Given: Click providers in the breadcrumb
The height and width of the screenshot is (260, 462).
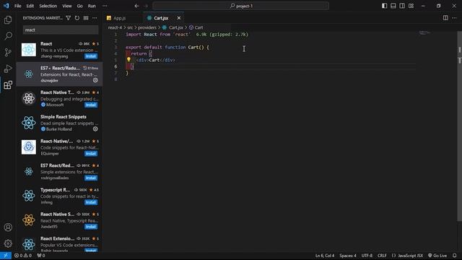Looking at the screenshot, I should click(147, 27).
